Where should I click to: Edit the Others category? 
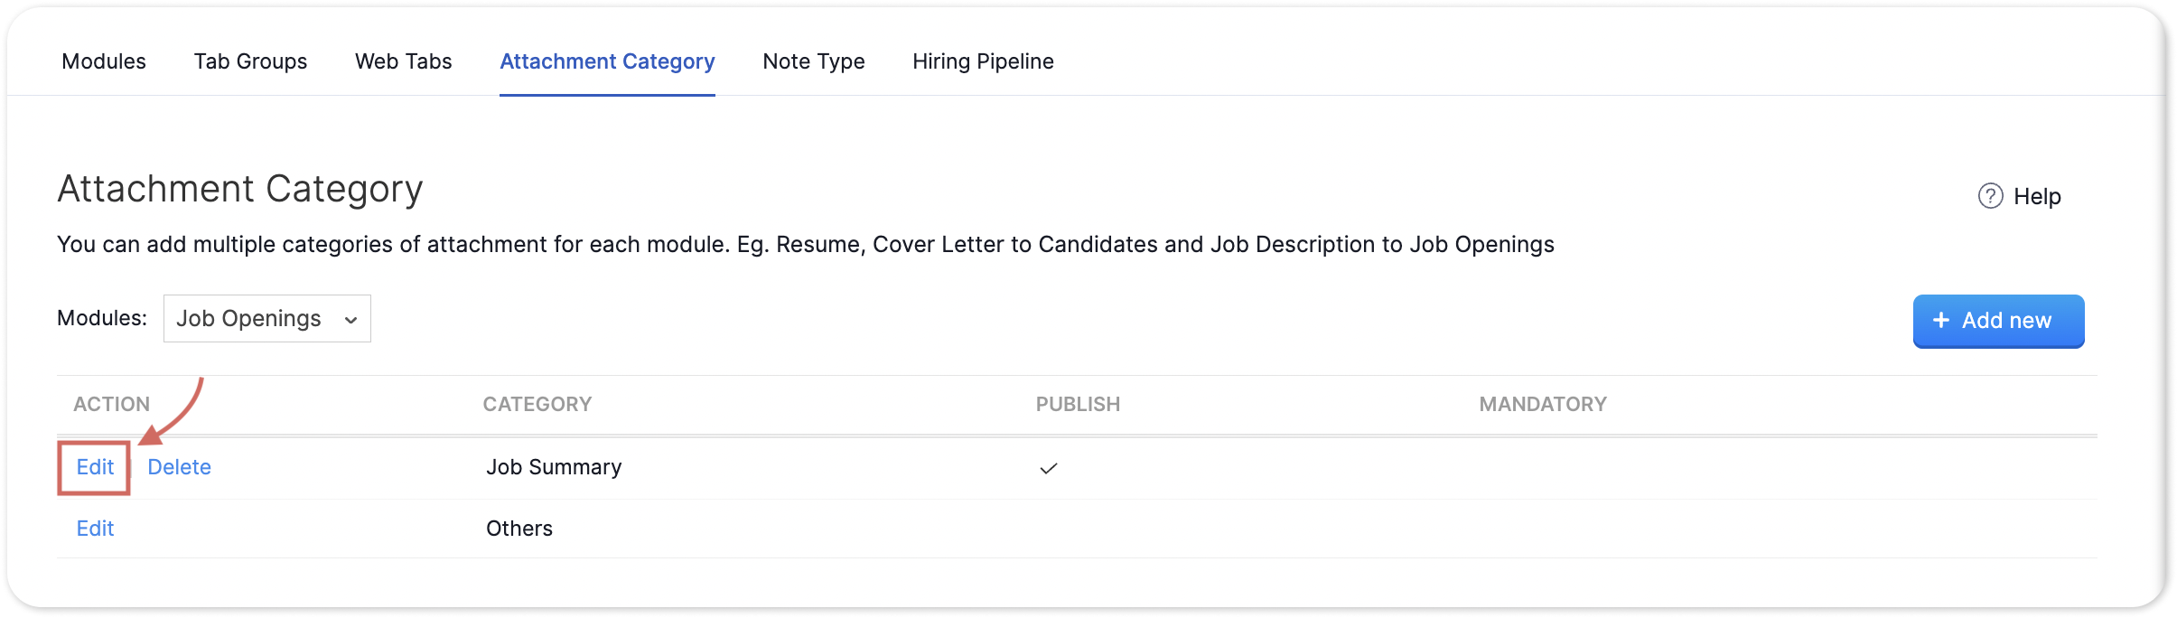pos(95,529)
